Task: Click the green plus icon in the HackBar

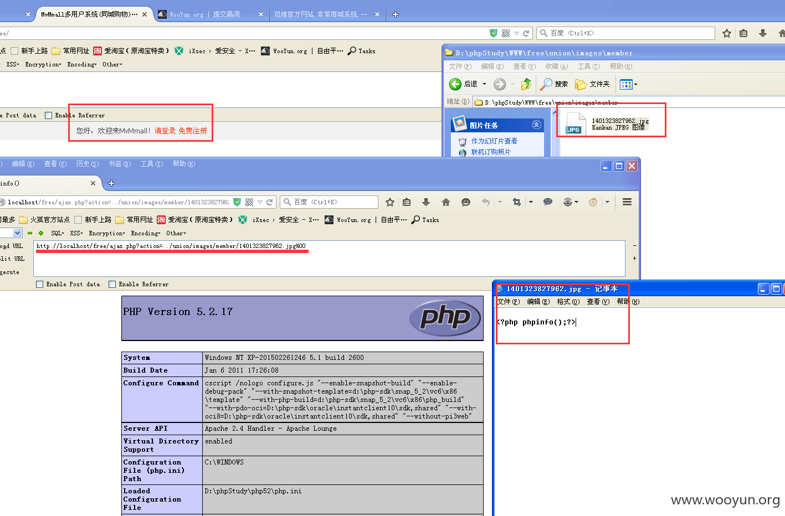Action: coord(41,233)
